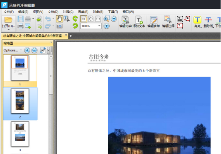This screenshot has width=221, height=154.
Task: Click the 编辑表单 tool
Action: [154, 22]
